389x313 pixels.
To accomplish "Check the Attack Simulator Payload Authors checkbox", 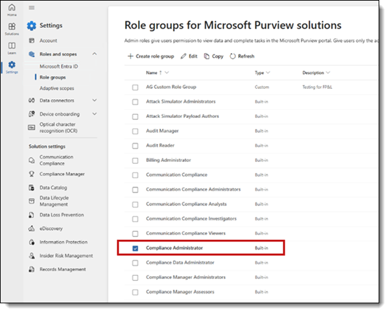I will pos(136,117).
